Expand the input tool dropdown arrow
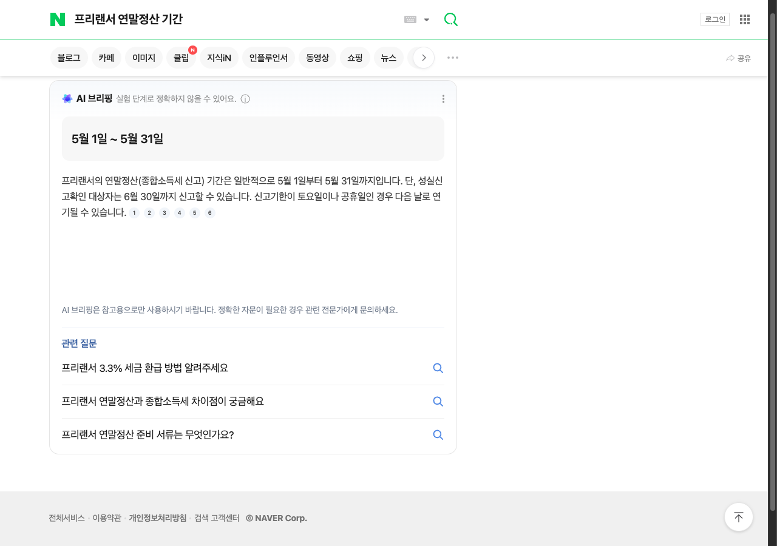This screenshot has height=546, width=777. (427, 19)
